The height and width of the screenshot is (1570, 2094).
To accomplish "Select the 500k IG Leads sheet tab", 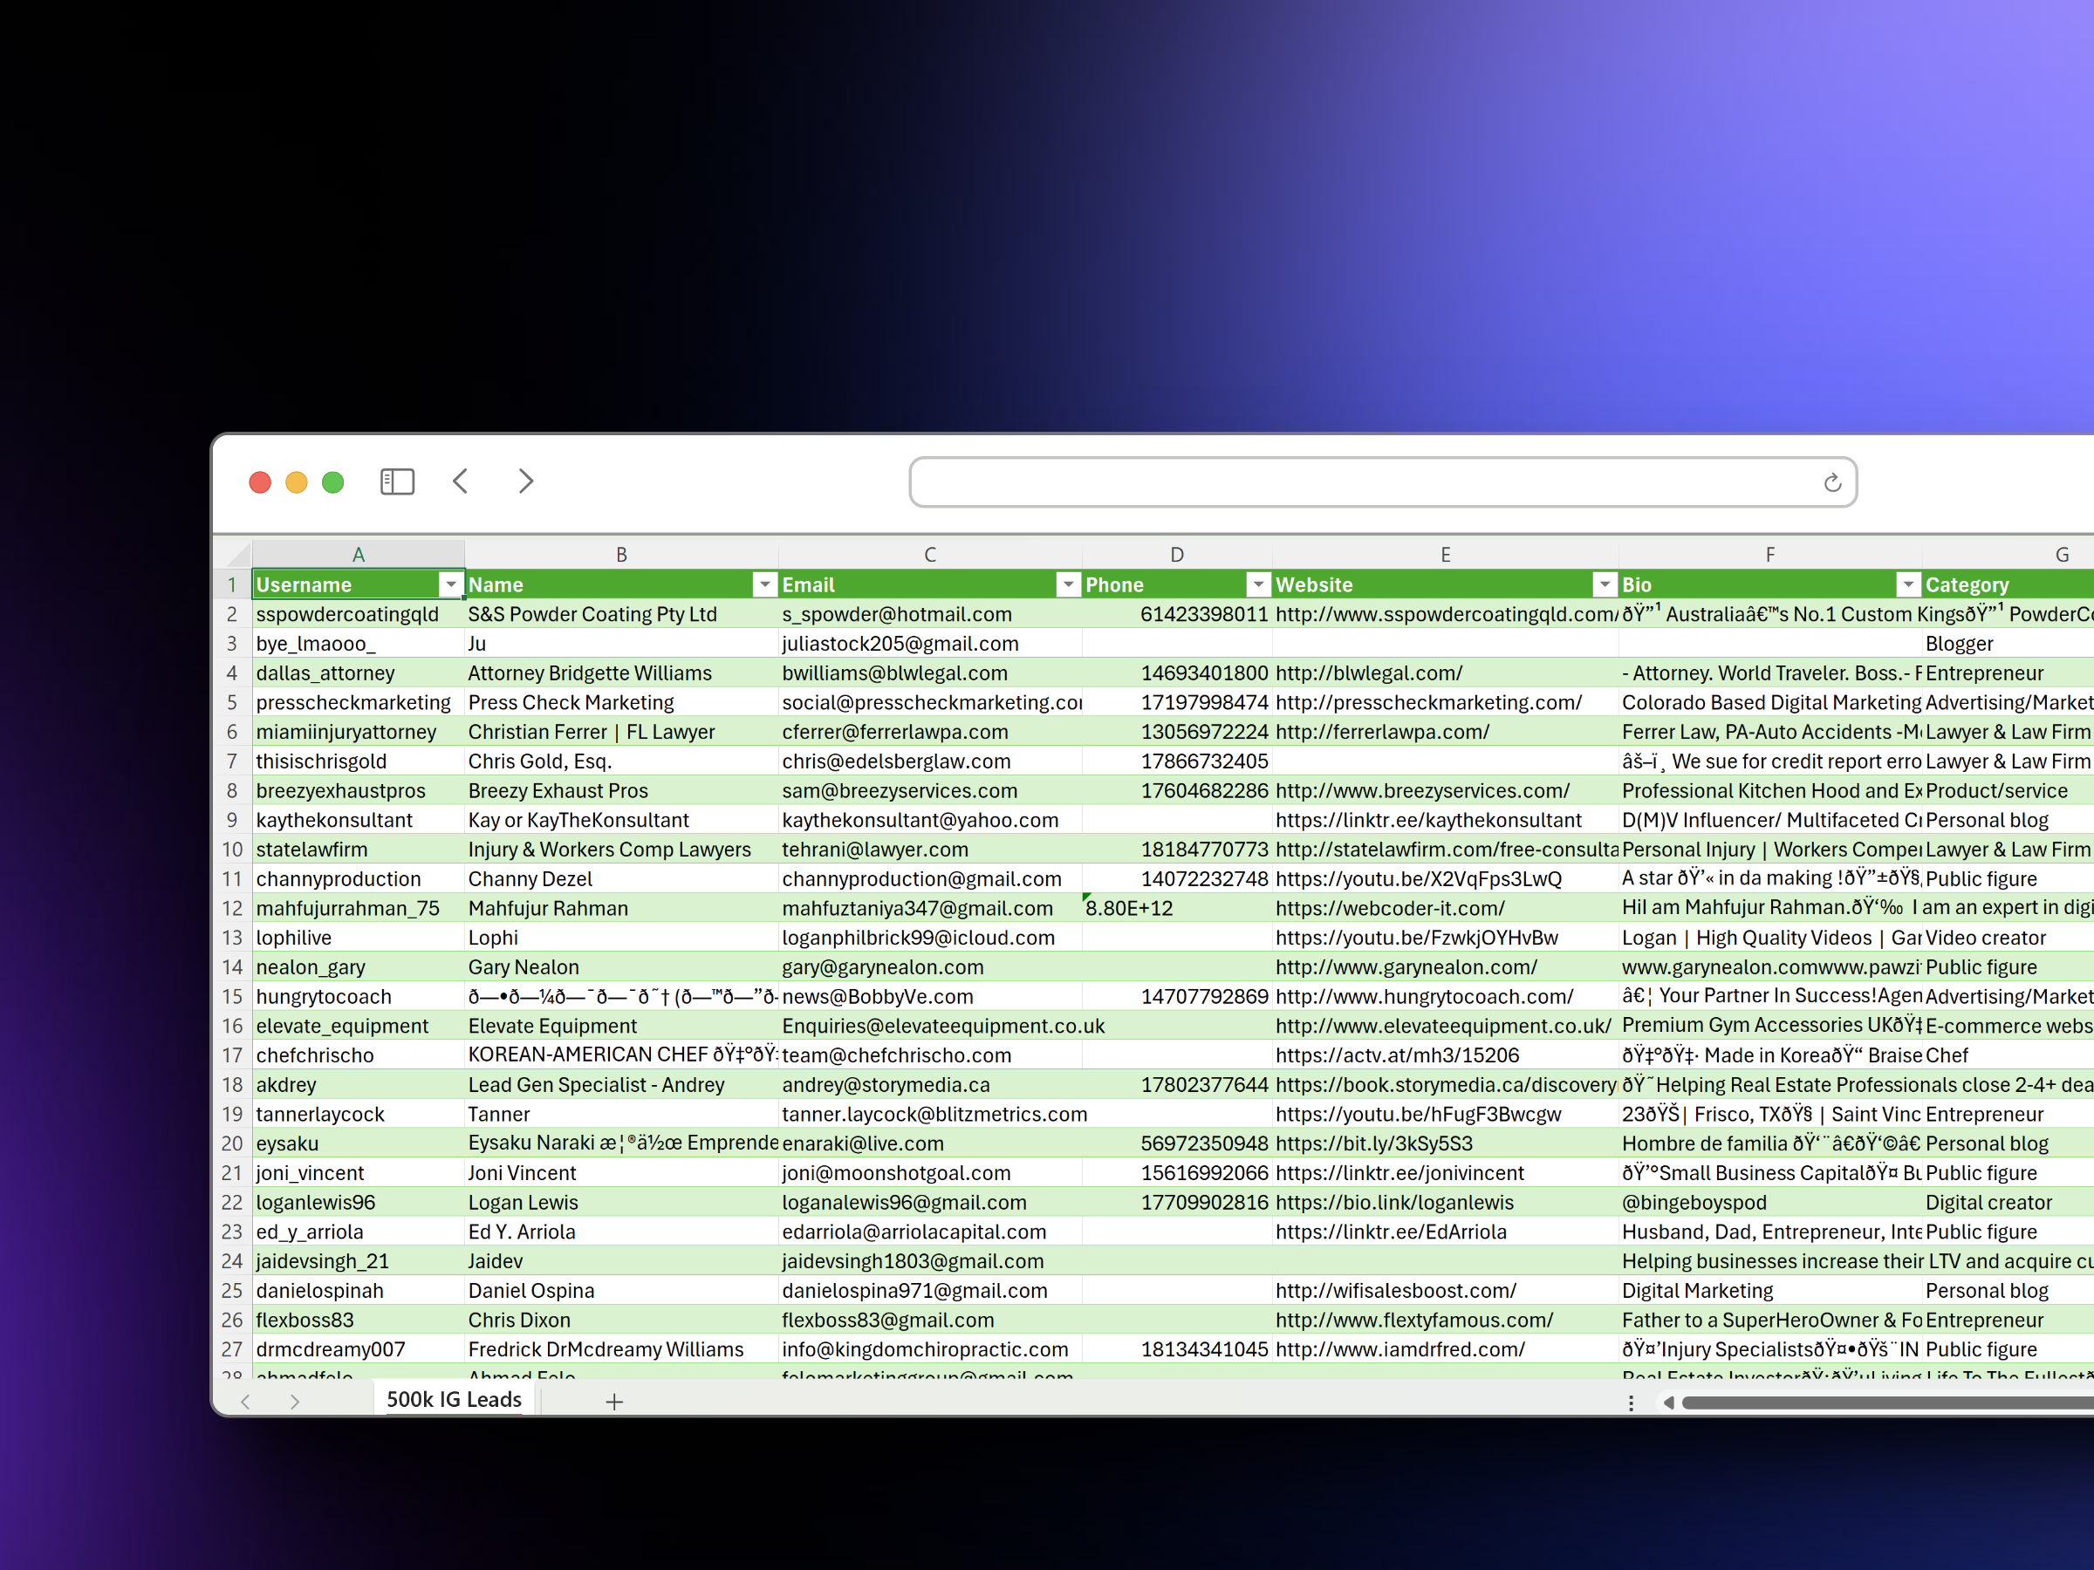I will [454, 1400].
